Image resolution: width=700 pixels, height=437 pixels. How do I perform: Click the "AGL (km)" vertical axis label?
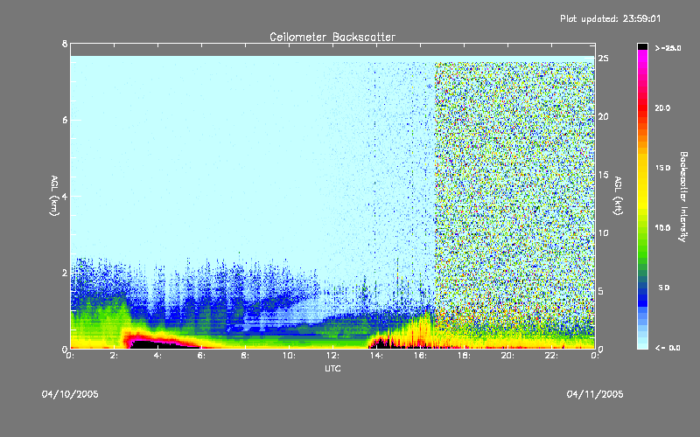[54, 196]
